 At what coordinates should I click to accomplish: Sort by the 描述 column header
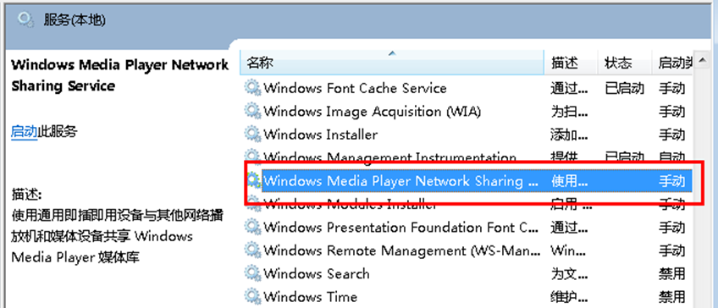coord(571,63)
